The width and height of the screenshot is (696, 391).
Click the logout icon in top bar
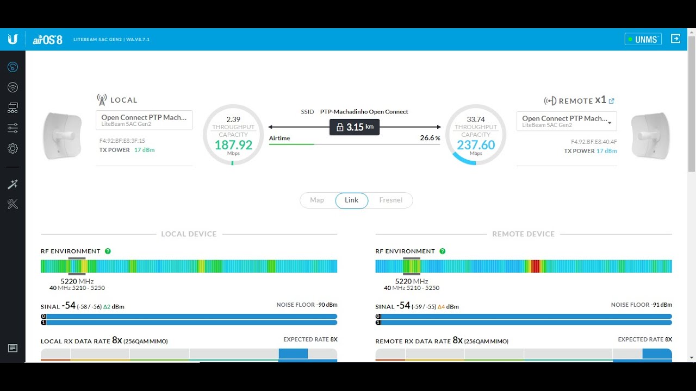tap(675, 39)
